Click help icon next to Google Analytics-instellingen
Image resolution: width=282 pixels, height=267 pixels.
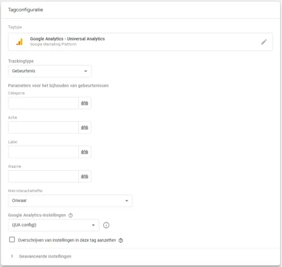(70, 215)
